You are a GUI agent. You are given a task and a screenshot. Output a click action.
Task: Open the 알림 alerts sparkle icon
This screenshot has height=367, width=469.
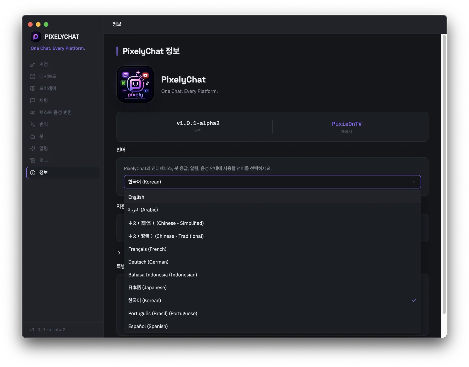tap(33, 149)
